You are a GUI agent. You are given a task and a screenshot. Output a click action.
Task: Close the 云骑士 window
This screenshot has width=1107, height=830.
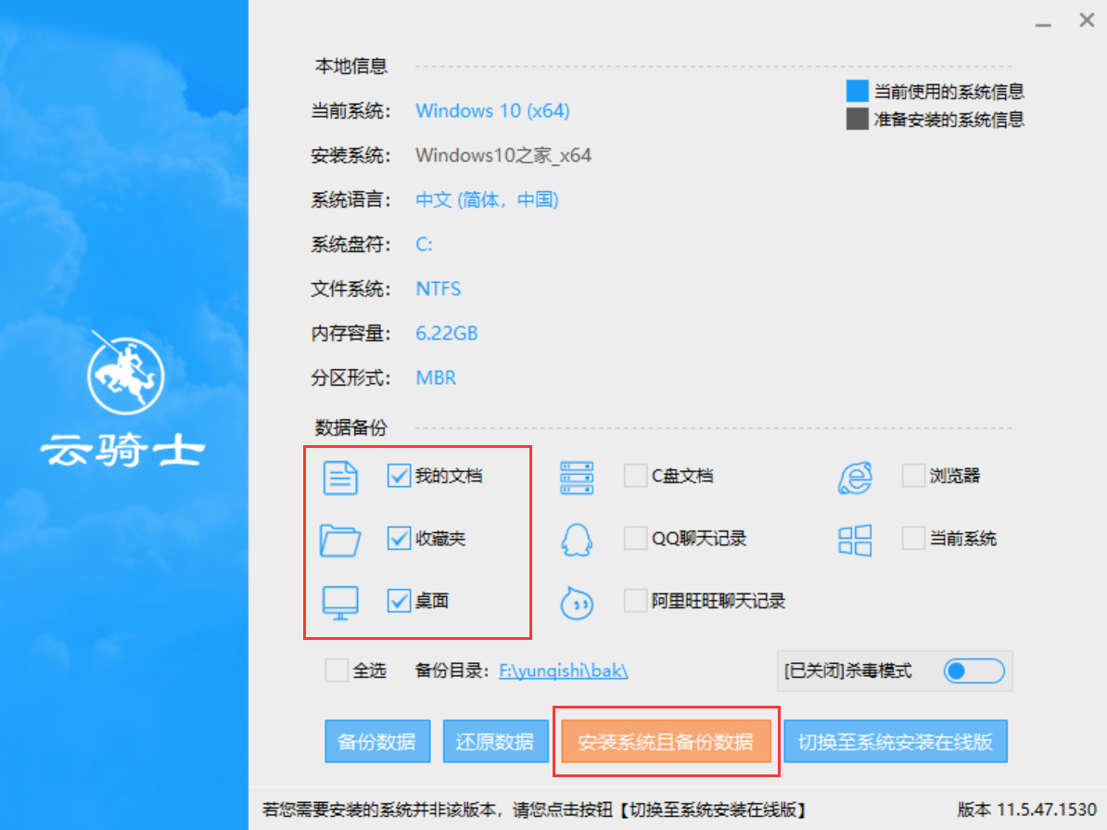pyautogui.click(x=1088, y=20)
